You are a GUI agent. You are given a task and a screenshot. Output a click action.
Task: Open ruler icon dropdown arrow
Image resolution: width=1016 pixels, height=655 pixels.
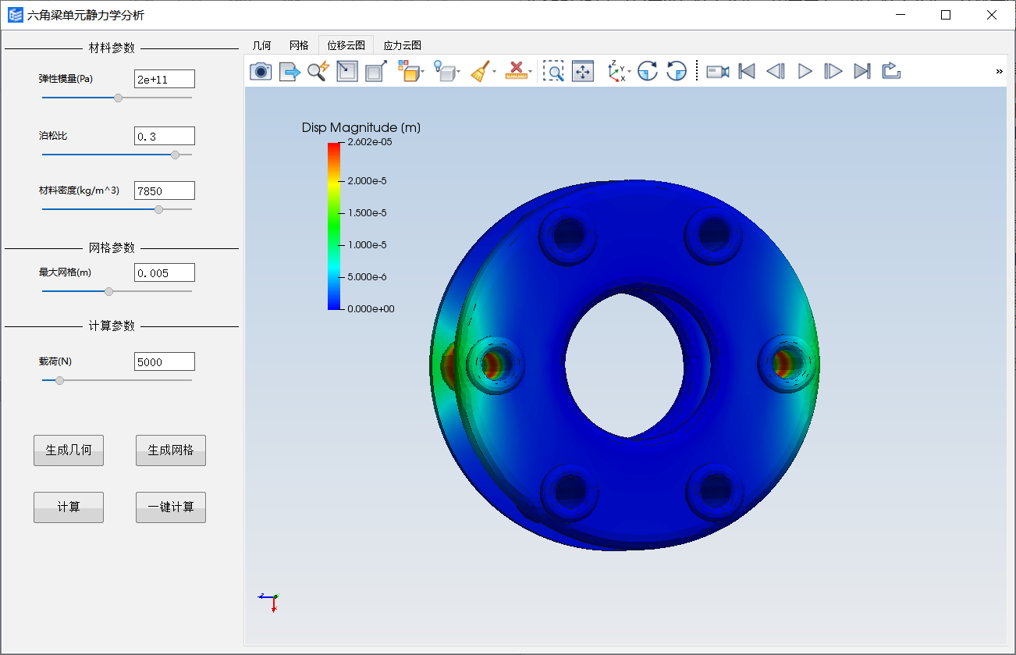click(530, 73)
